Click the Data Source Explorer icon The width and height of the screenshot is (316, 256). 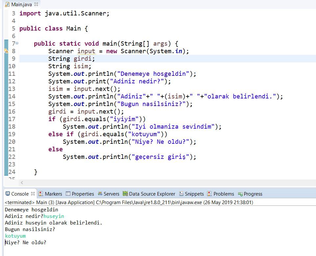pos(125,194)
